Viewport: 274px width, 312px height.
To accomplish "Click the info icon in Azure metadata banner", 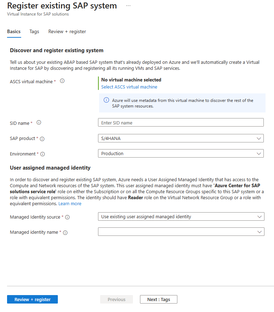I will click(x=106, y=100).
